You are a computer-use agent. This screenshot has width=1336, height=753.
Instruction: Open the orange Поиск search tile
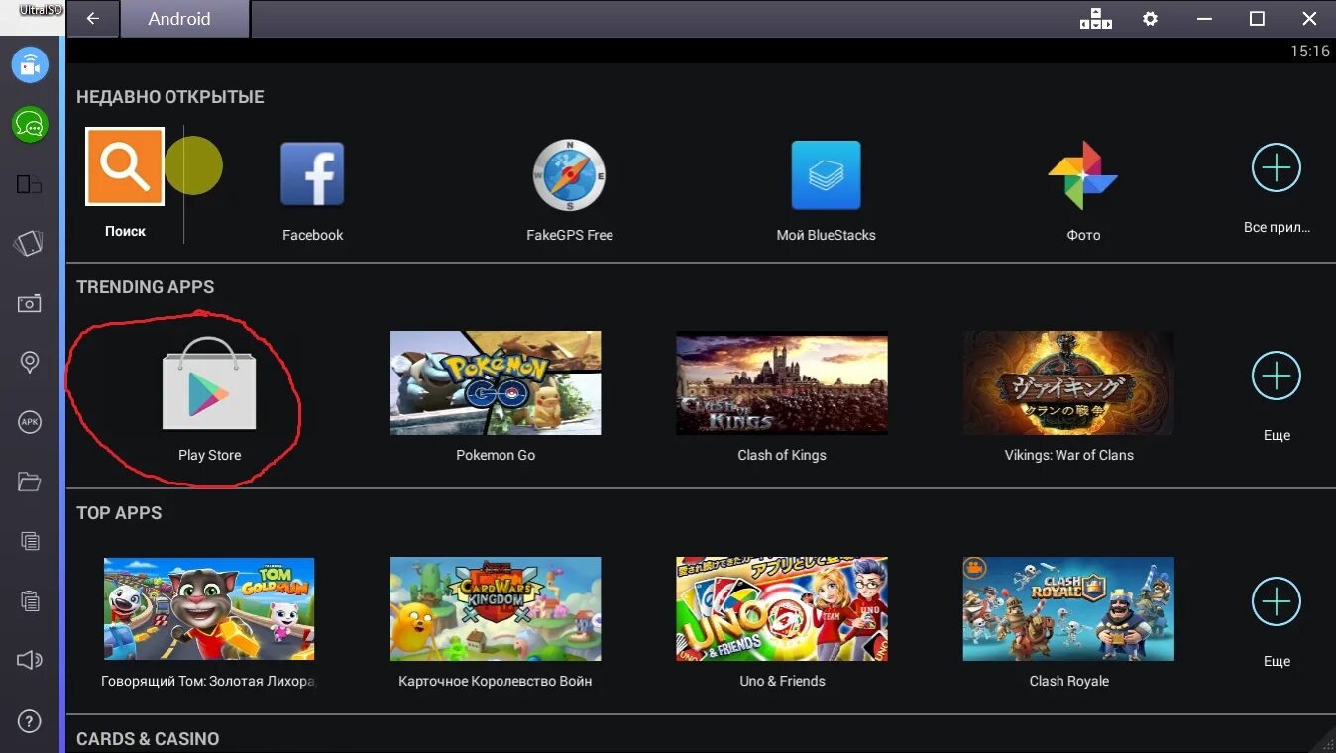pyautogui.click(x=125, y=166)
